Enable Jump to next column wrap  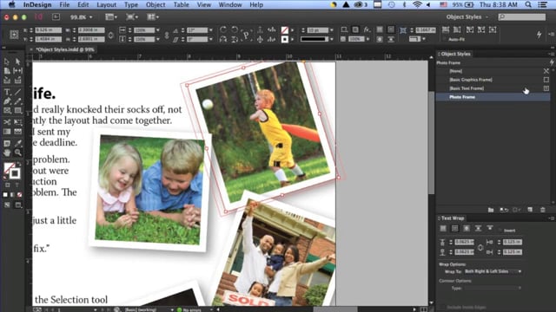coord(490,229)
